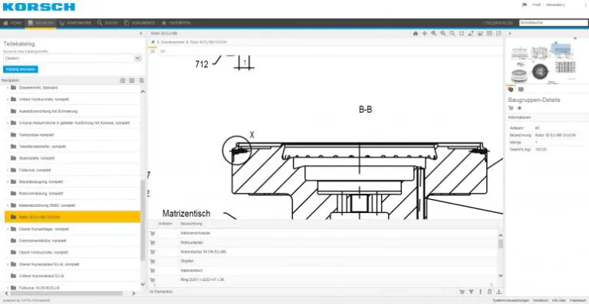
Task: Expand the 3-Kanal-Ablaufrutsche folder node
Action: pos(8,123)
